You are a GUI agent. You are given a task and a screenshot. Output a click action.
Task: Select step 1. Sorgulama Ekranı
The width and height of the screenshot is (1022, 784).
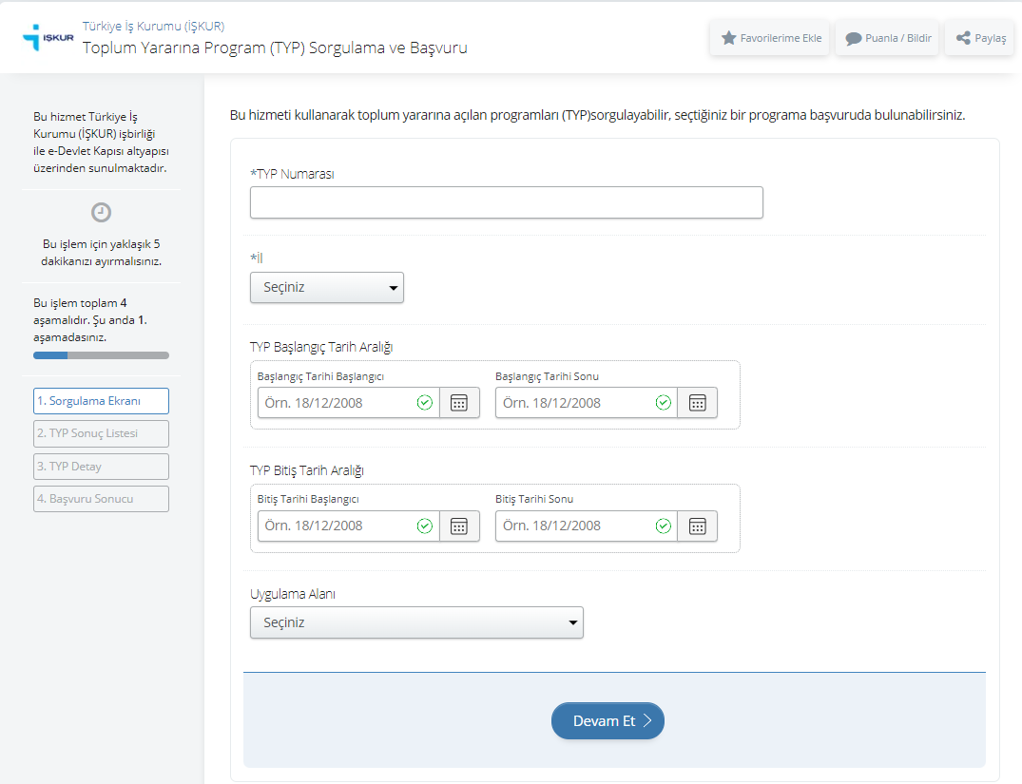101,401
